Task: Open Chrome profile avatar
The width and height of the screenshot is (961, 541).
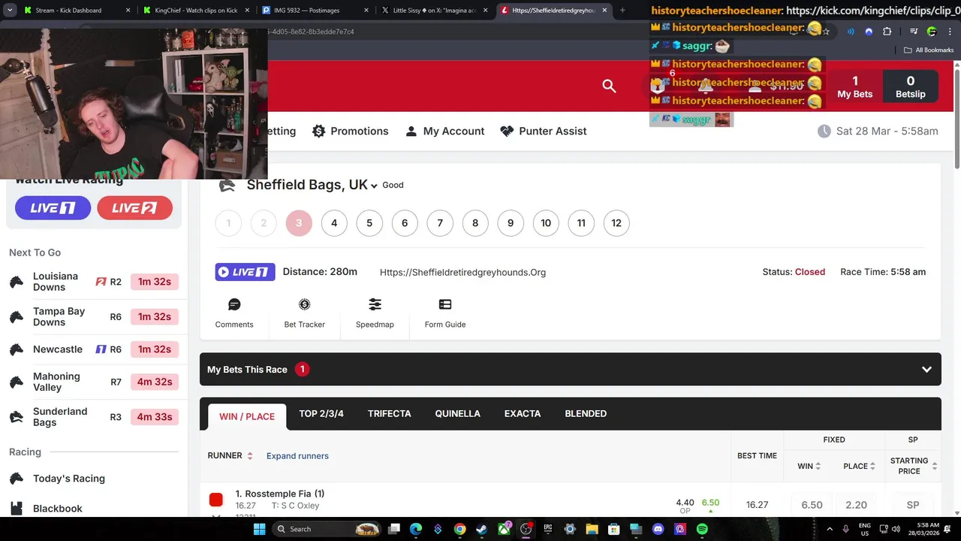Action: [932, 32]
